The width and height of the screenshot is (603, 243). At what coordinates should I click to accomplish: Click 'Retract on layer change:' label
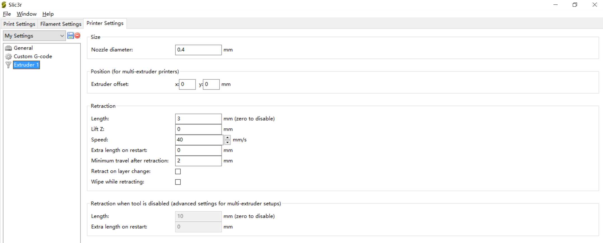pos(121,171)
